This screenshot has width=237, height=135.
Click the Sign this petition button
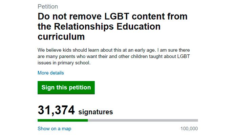[x=66, y=87]
